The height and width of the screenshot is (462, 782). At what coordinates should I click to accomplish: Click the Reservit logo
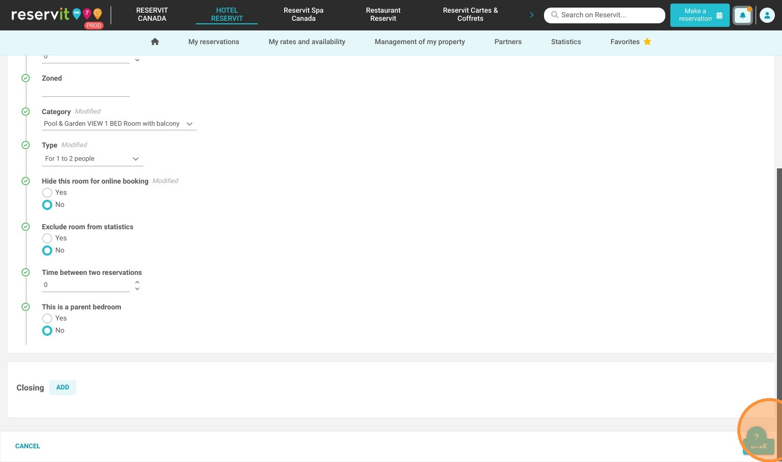coord(57,15)
